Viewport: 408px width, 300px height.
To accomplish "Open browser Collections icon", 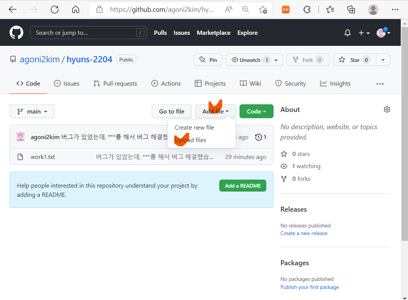I will point(351,10).
